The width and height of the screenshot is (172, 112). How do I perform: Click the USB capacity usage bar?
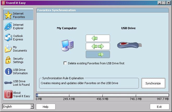[102, 95]
